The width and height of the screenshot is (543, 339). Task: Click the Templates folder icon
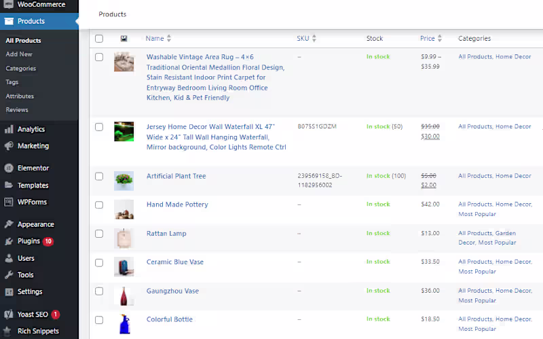point(9,185)
